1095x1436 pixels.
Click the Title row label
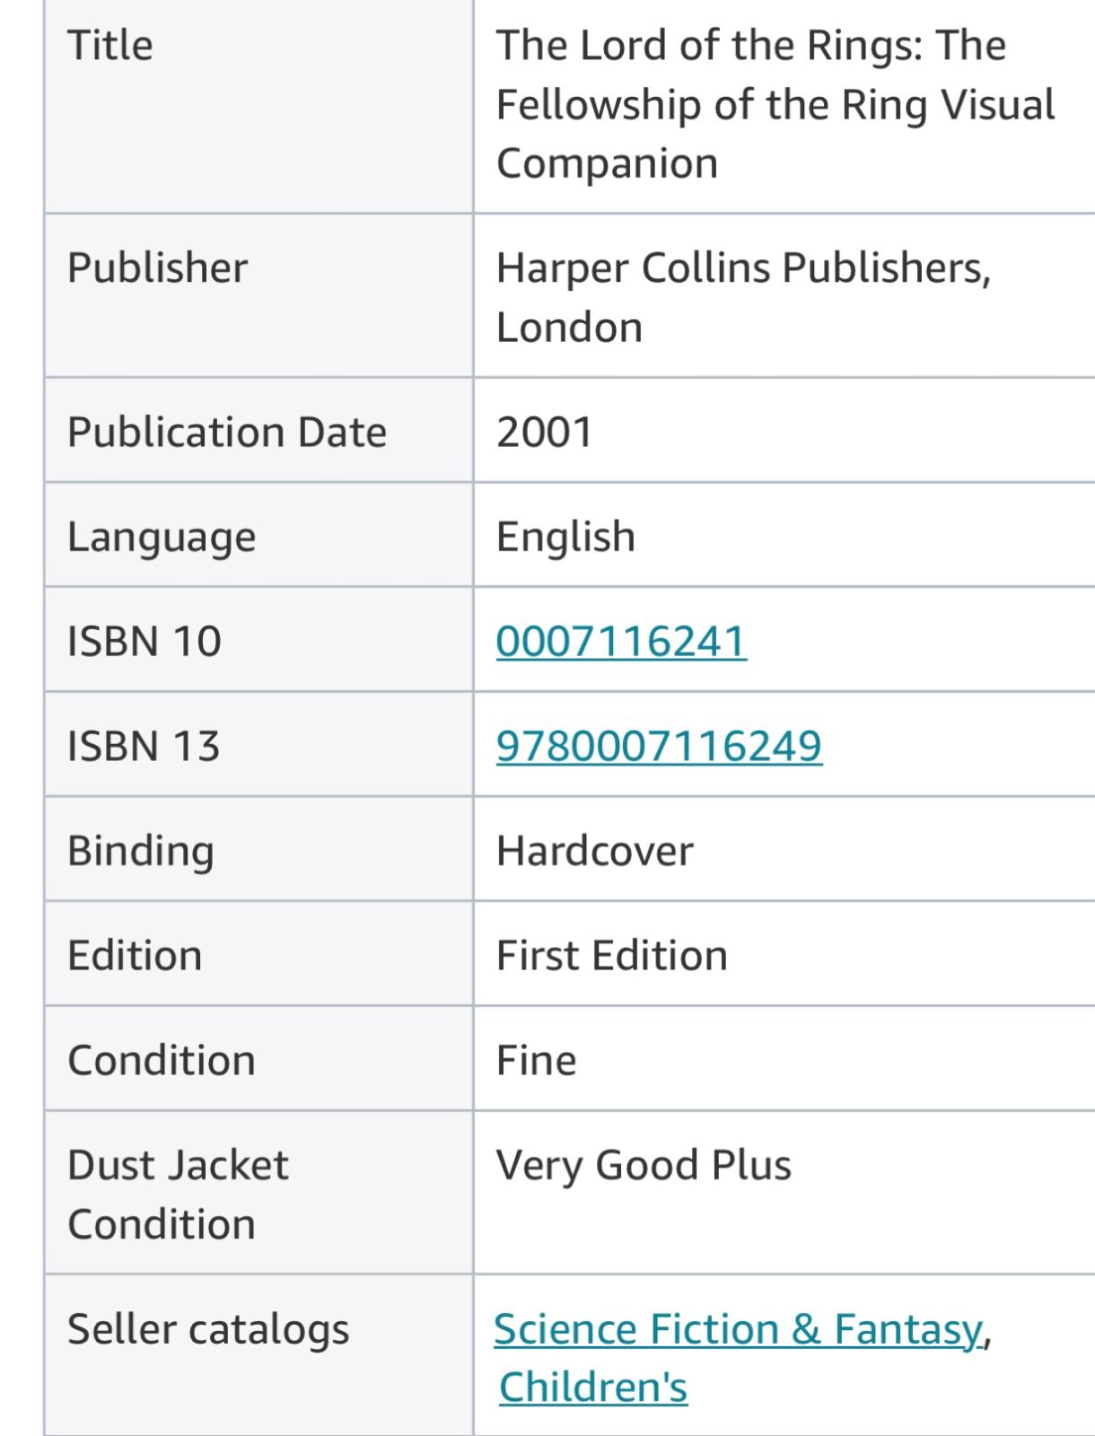pyautogui.click(x=109, y=45)
